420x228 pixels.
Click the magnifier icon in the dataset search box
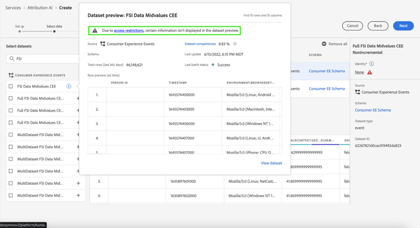tap(12, 58)
